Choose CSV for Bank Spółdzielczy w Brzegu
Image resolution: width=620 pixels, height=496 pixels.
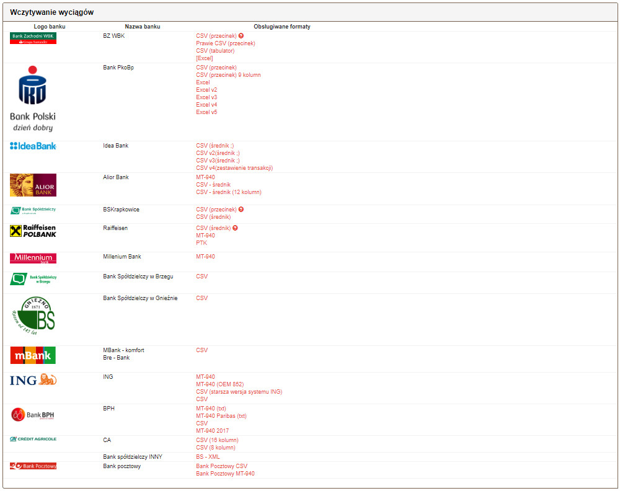tap(202, 277)
